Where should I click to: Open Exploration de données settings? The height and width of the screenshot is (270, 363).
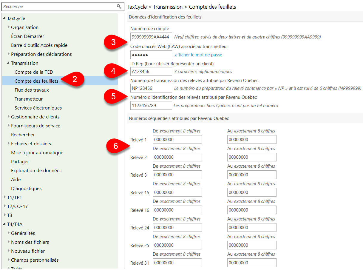pos(36,170)
